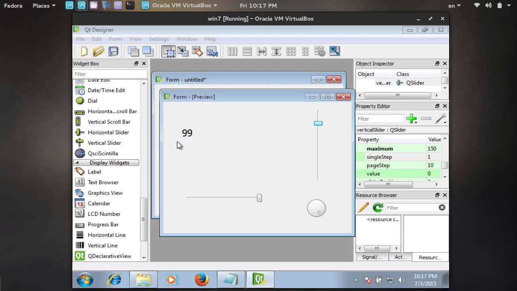Click the green Reload resources icon

(x=378, y=207)
